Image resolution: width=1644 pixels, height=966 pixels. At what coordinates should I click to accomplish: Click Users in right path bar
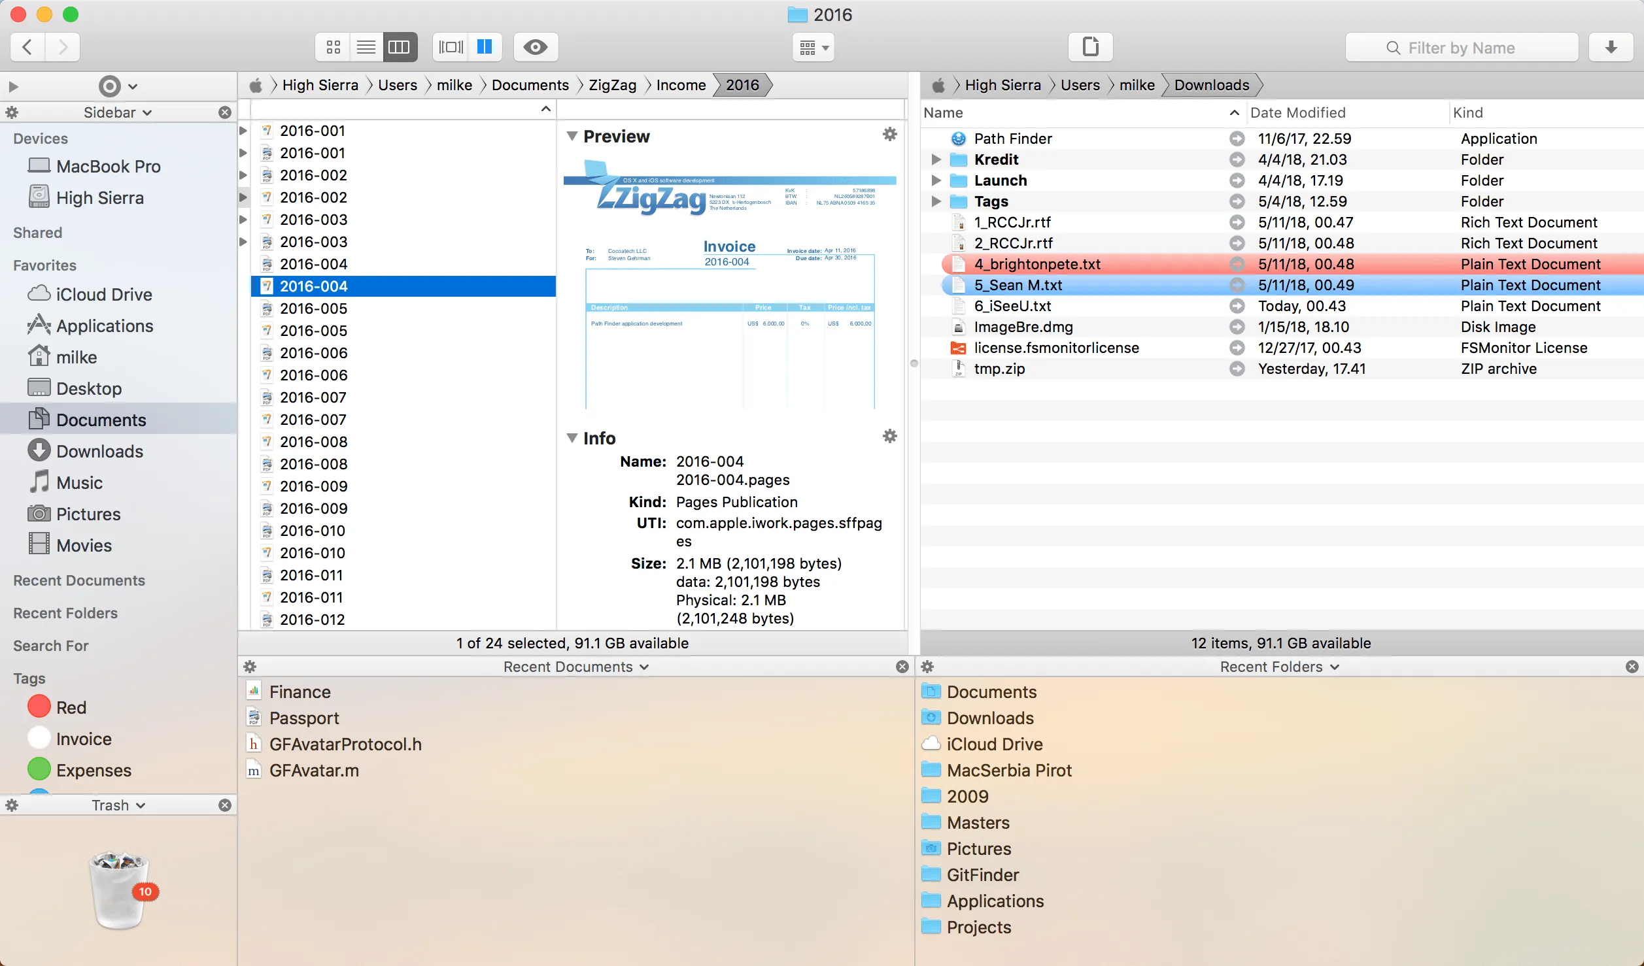(1080, 85)
